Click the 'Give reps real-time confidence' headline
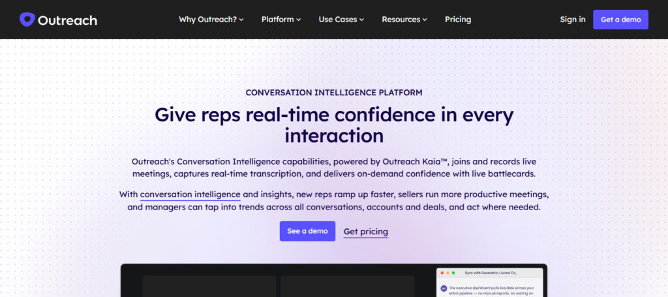 [x=334, y=126]
